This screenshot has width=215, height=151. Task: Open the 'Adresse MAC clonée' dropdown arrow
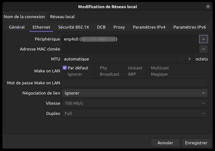point(203,49)
